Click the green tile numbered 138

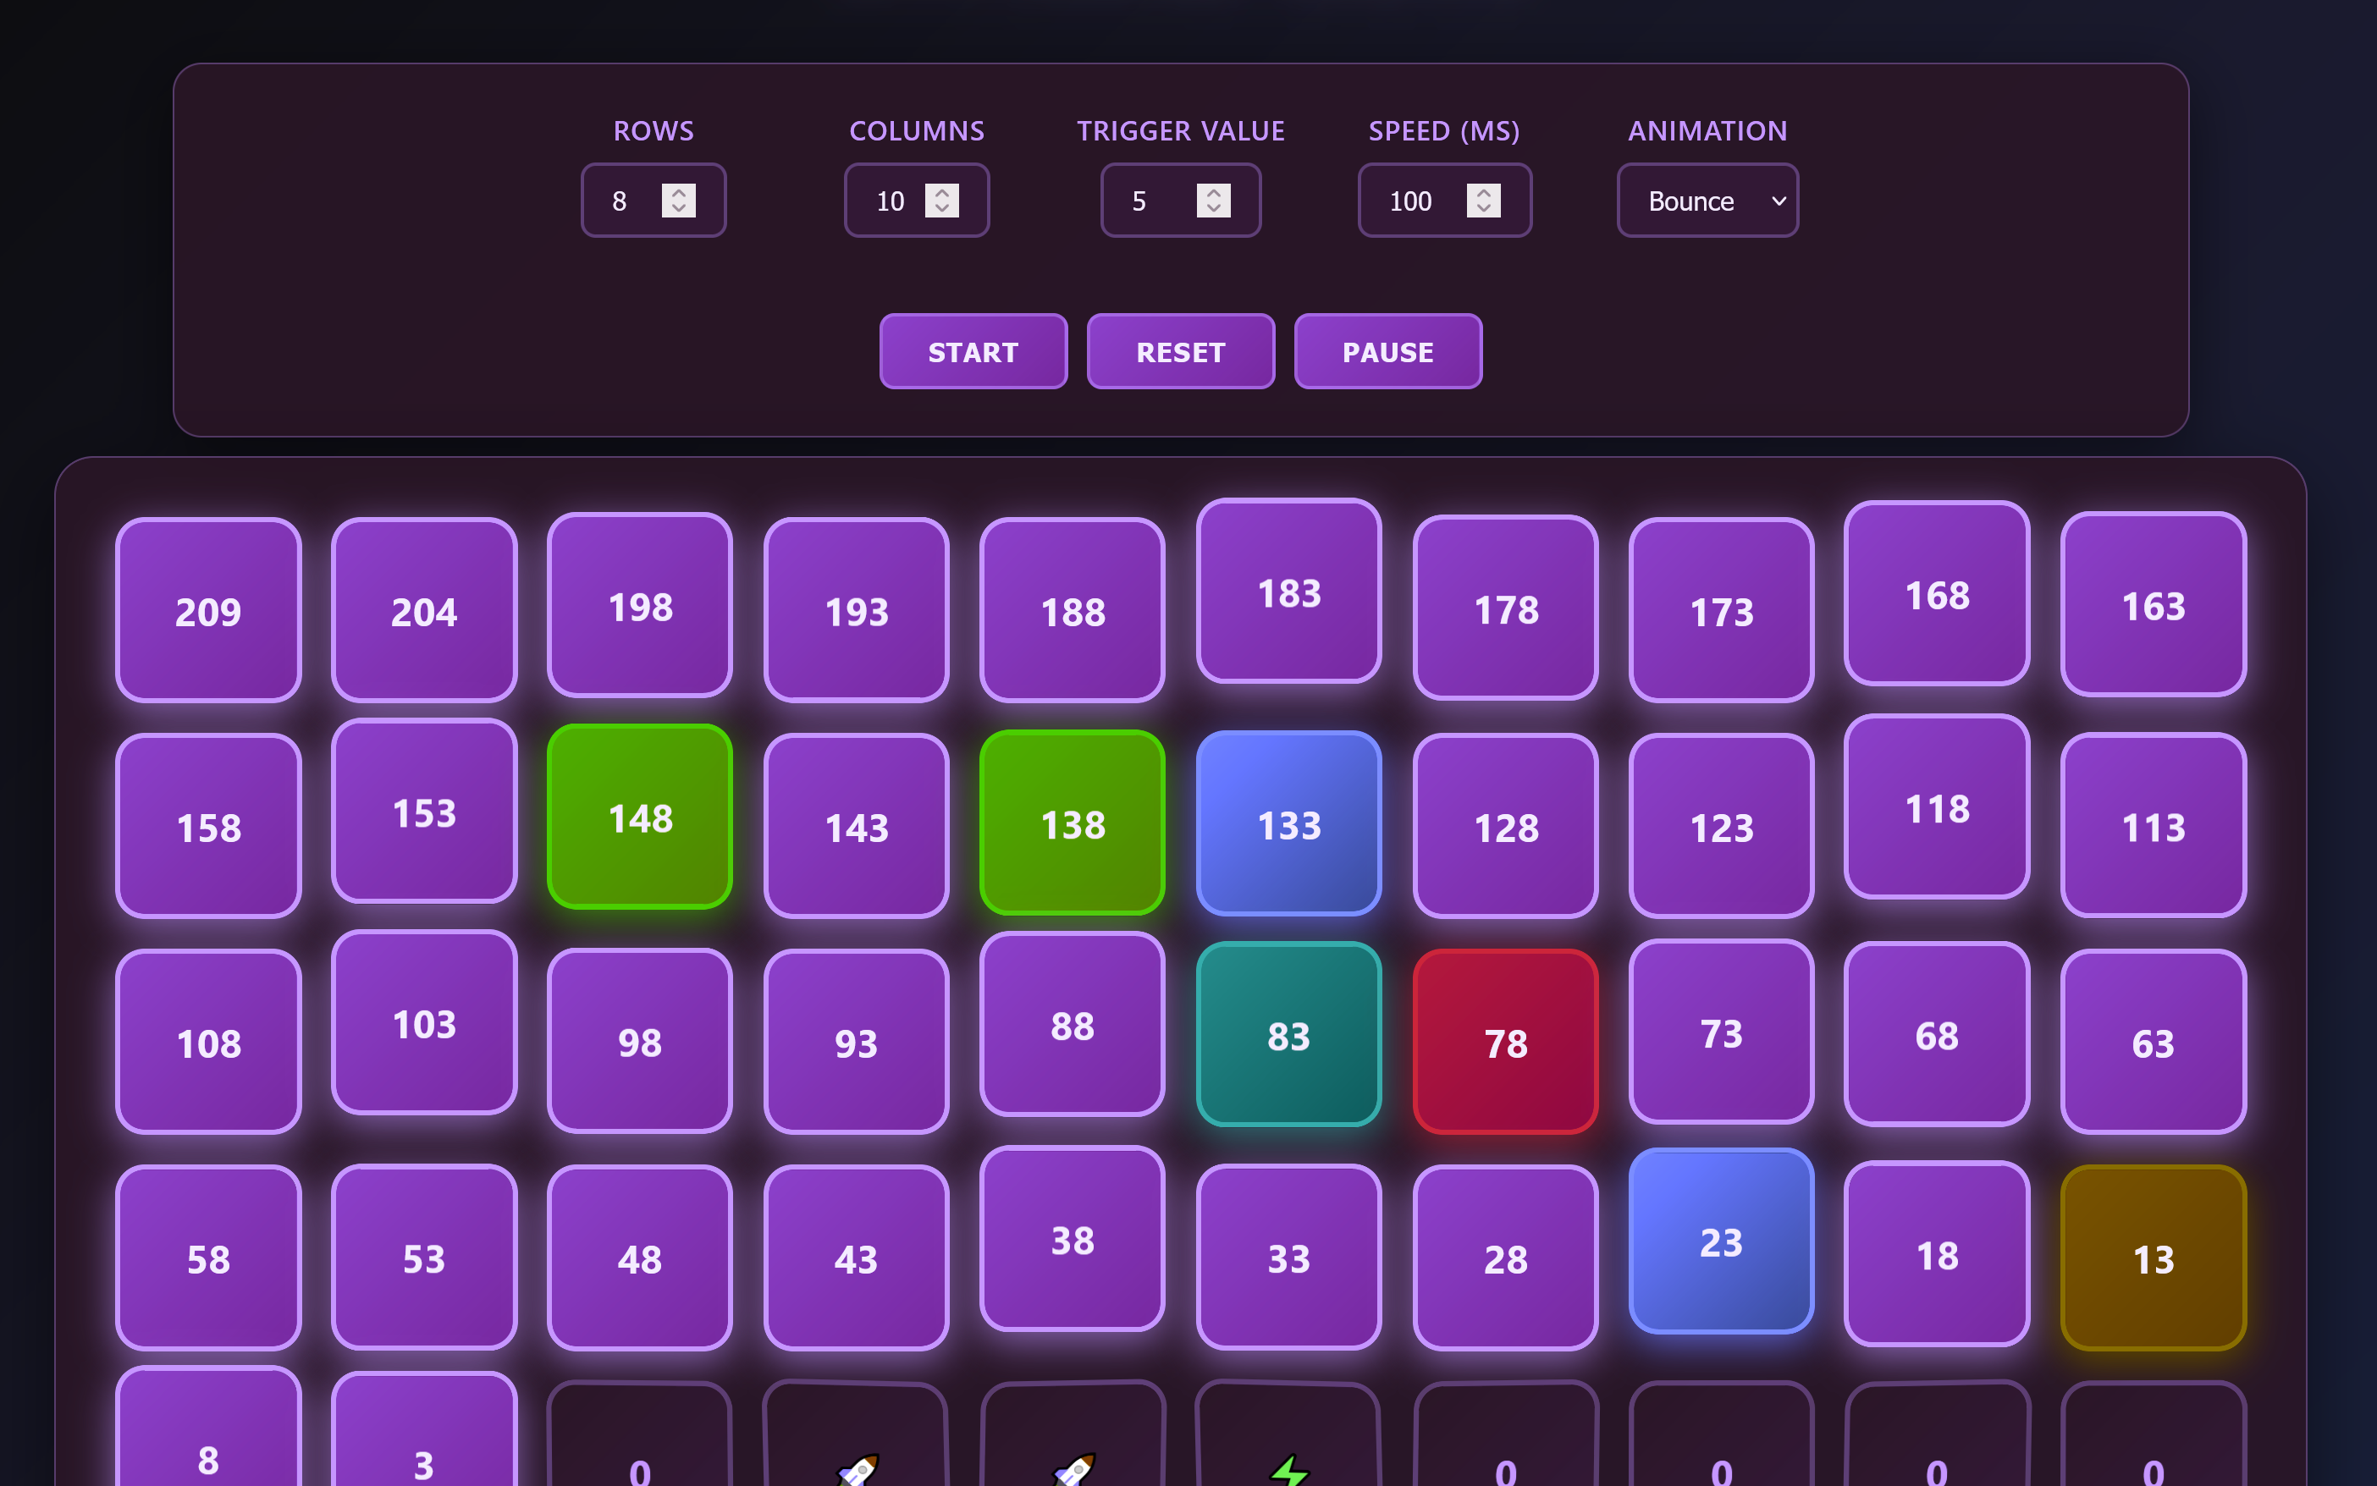[x=1073, y=823]
